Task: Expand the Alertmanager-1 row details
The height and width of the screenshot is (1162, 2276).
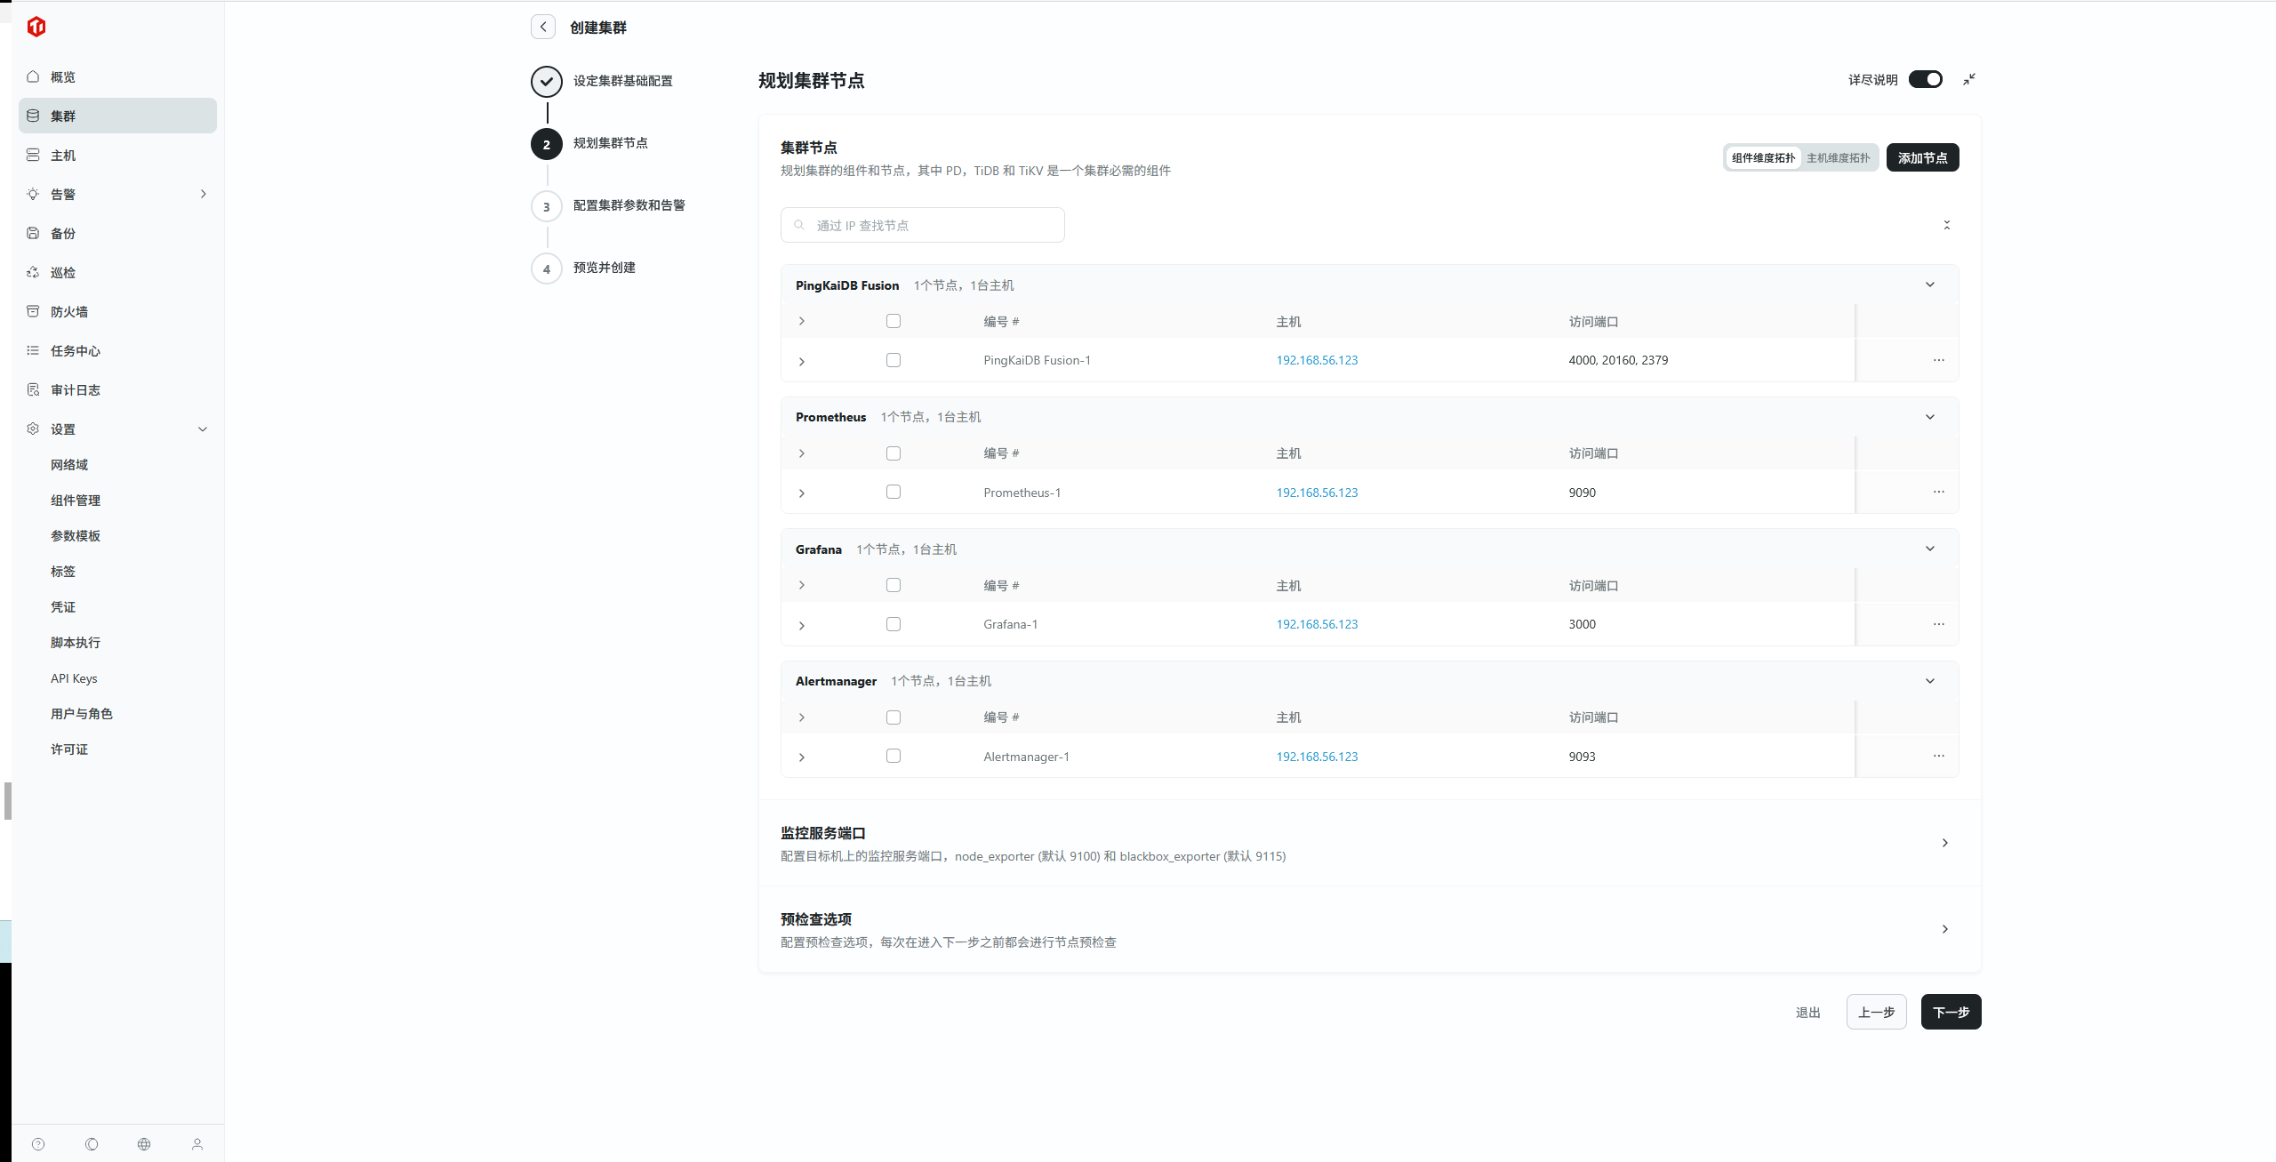Action: click(802, 757)
